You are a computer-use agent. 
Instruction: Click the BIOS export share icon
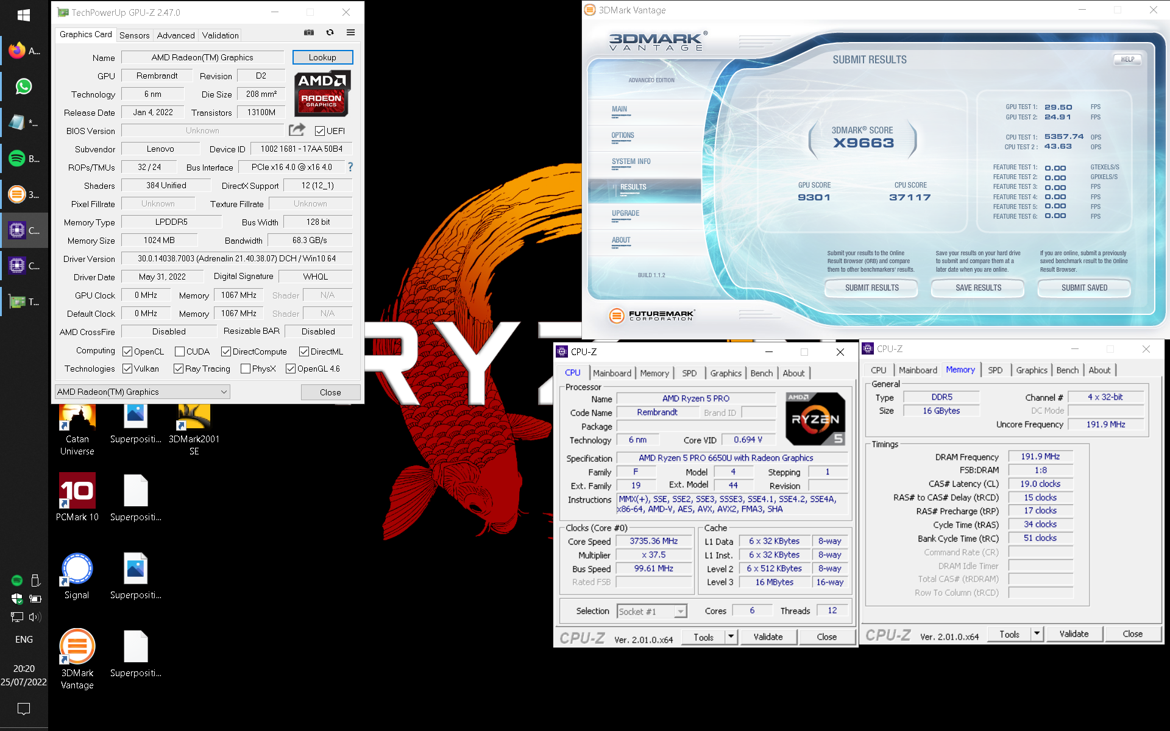(297, 130)
